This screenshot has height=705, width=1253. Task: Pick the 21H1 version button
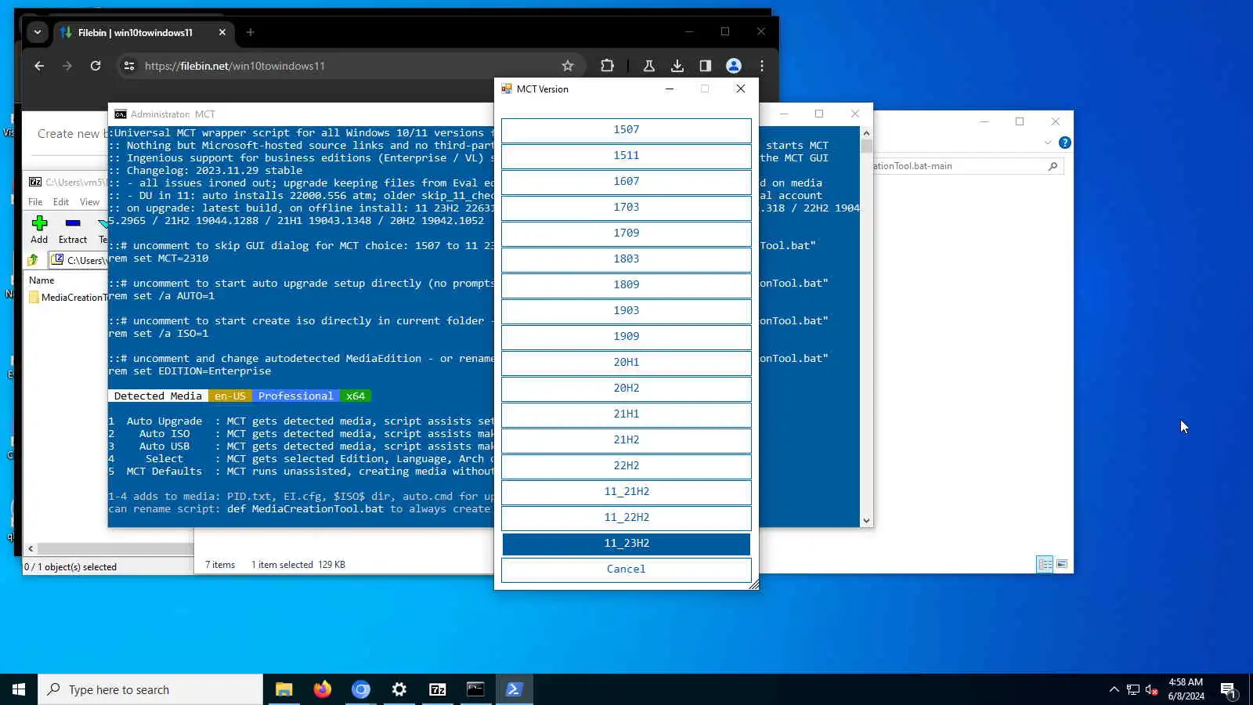pyautogui.click(x=626, y=414)
